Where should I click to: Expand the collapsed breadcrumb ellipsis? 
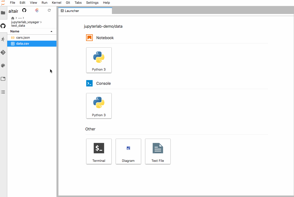click(20, 18)
